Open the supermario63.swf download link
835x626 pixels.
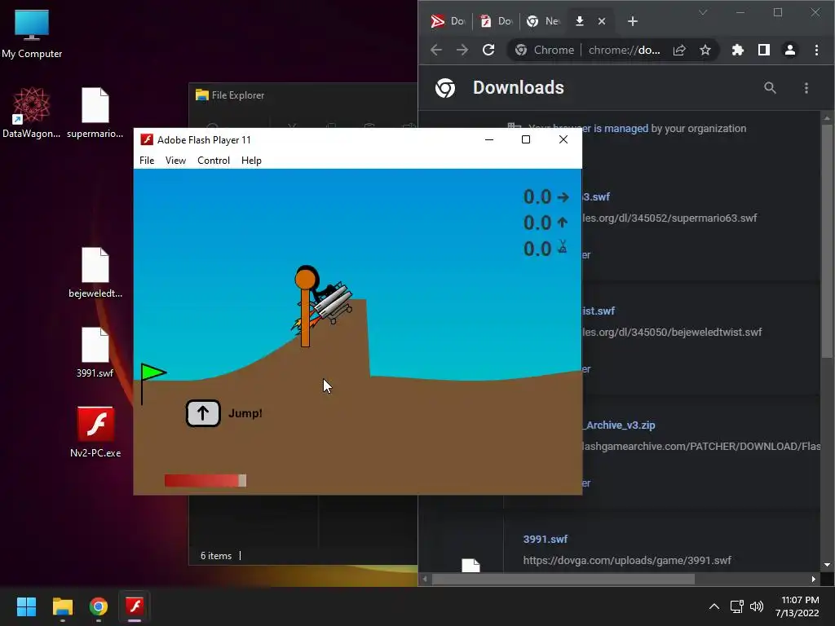tap(596, 196)
